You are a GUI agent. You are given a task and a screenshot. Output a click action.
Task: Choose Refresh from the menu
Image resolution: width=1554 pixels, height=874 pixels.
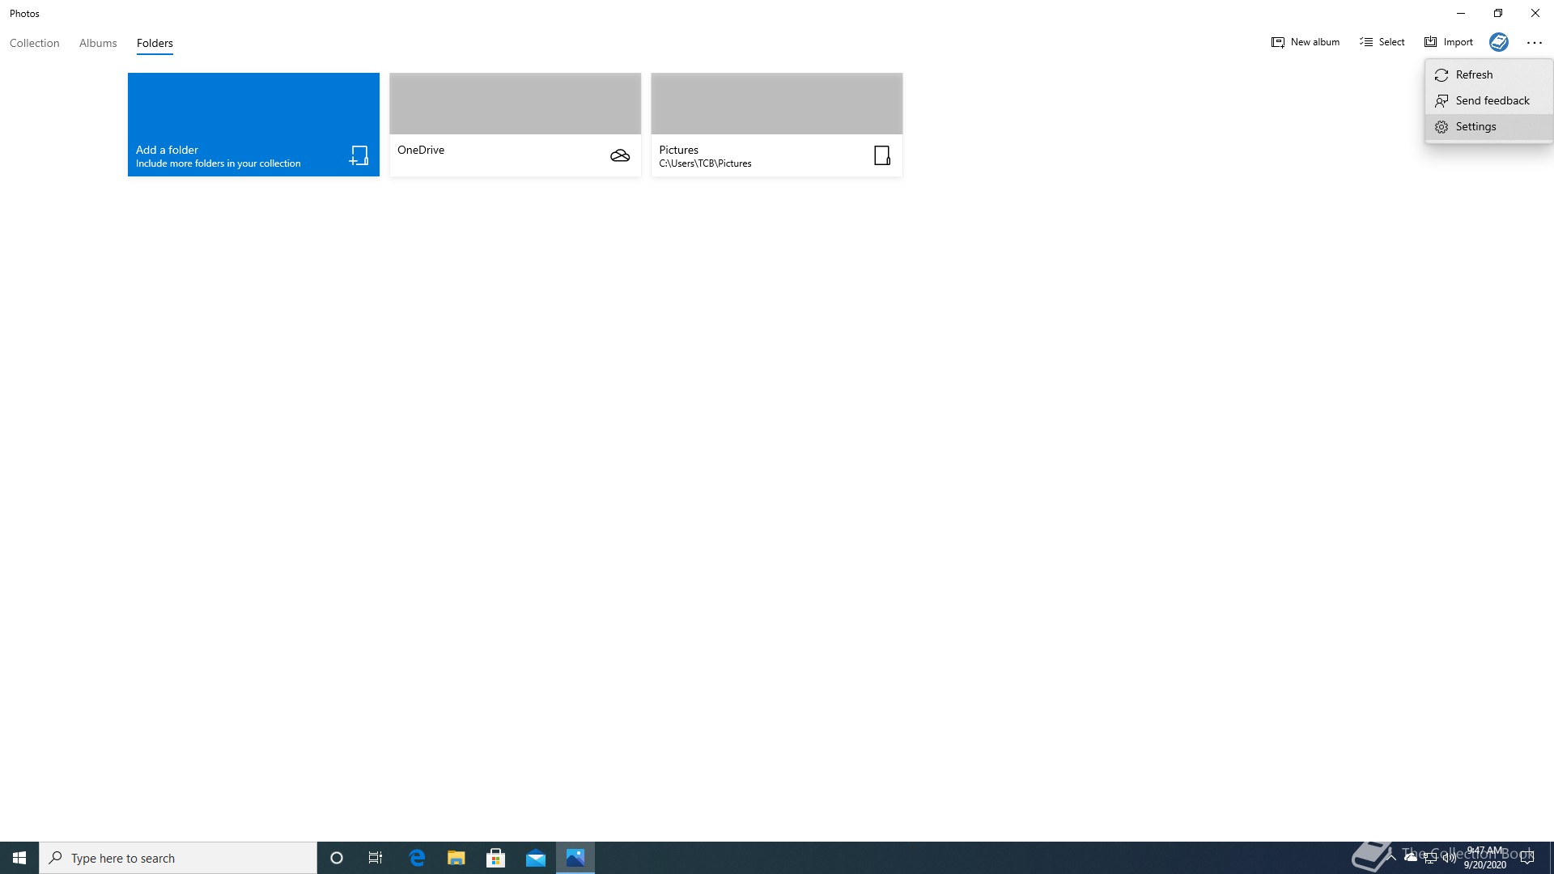(x=1474, y=74)
